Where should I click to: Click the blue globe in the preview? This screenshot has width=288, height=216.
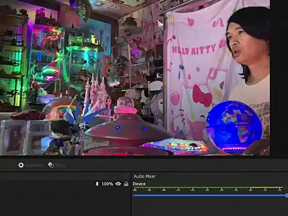click(x=234, y=125)
